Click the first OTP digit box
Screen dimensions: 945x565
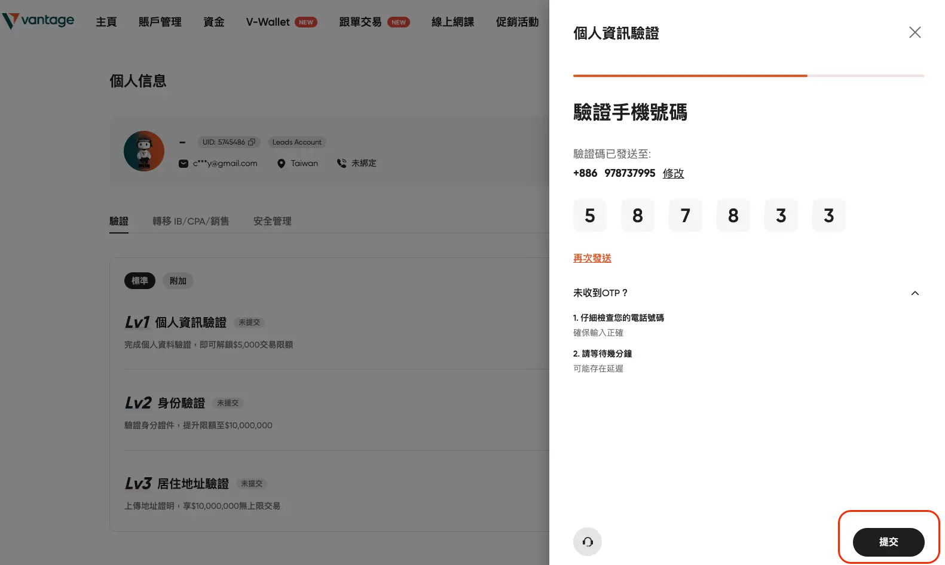pyautogui.click(x=589, y=216)
